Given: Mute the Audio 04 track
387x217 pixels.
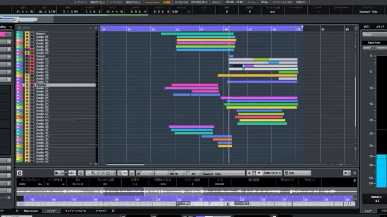Looking at the screenshot, I should coord(27,37).
